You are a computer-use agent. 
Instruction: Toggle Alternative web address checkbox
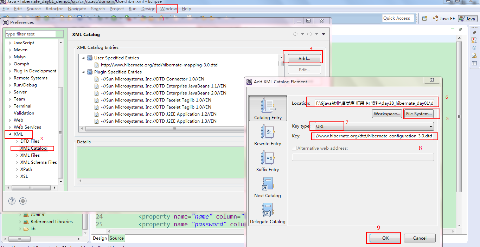point(294,148)
